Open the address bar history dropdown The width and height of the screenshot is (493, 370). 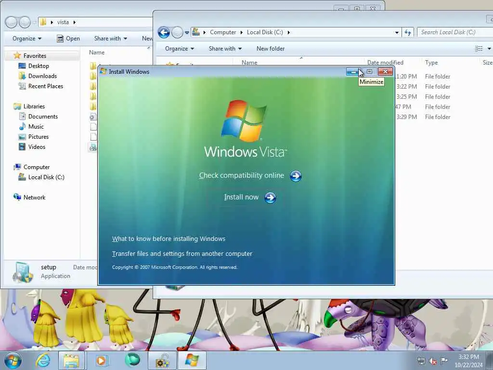pyautogui.click(x=397, y=32)
